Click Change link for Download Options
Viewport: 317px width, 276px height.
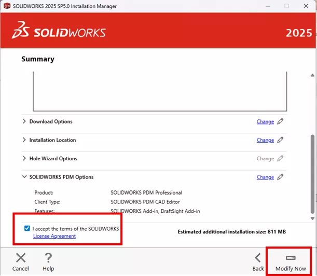265,121
